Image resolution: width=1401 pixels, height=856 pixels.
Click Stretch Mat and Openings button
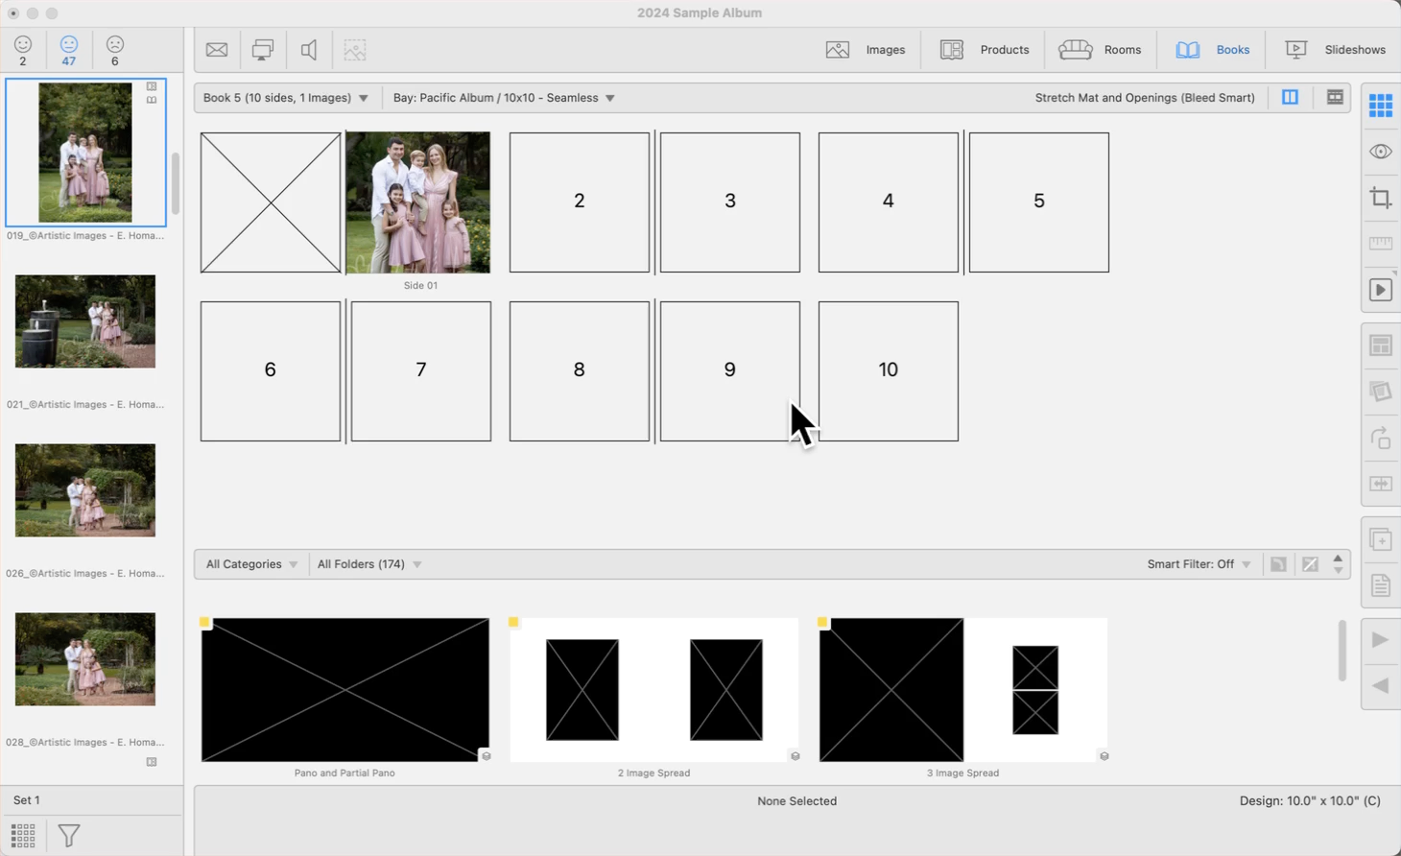pyautogui.click(x=1144, y=98)
